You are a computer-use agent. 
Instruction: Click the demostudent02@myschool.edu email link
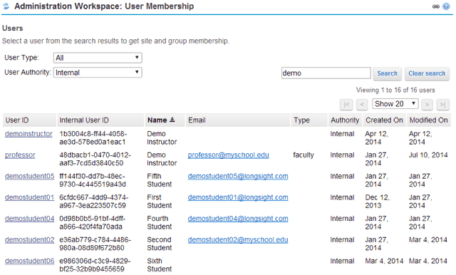tap(238, 240)
